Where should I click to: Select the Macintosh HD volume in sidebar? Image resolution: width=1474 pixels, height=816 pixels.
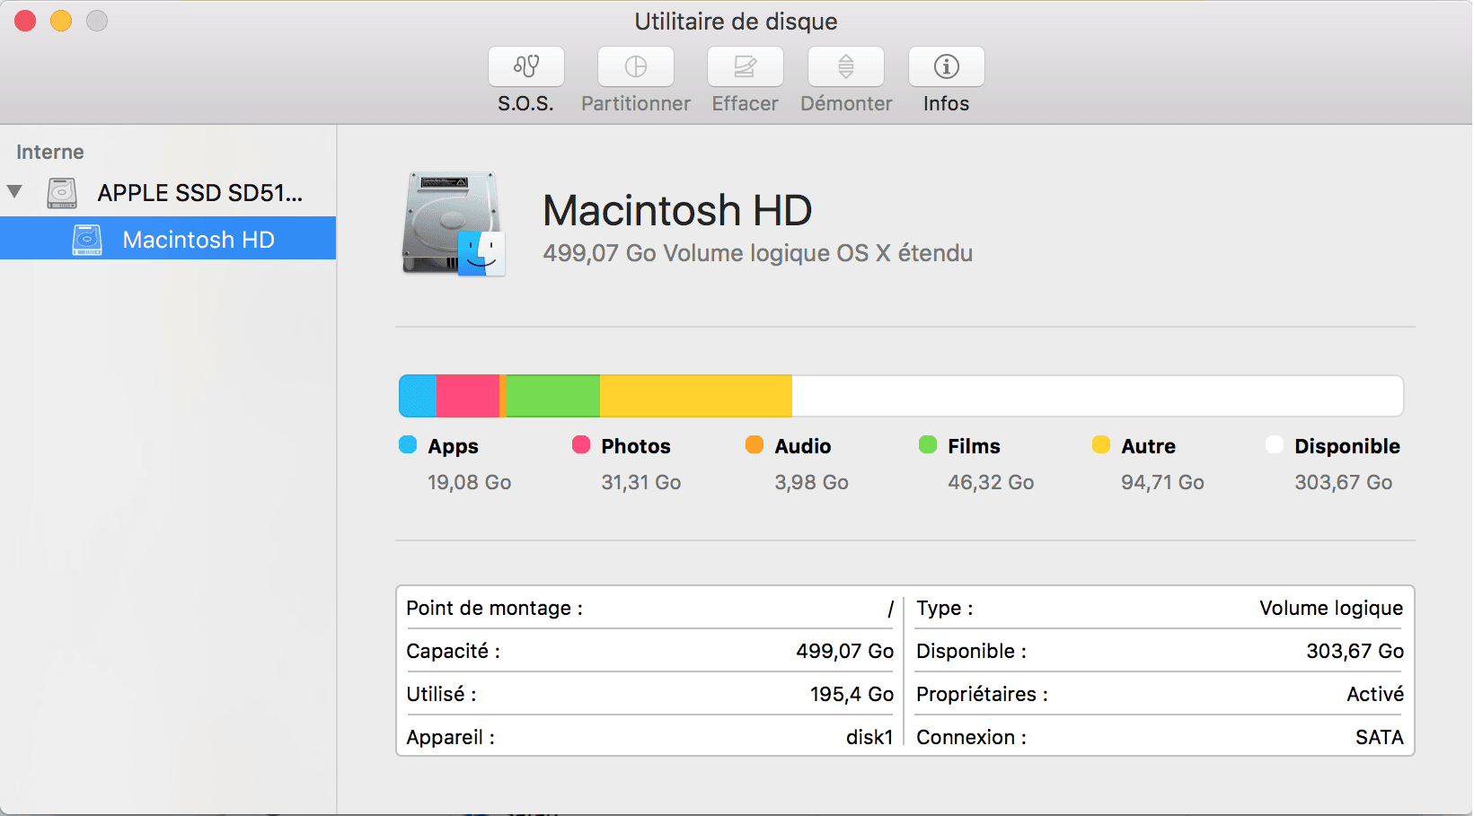pyautogui.click(x=168, y=239)
